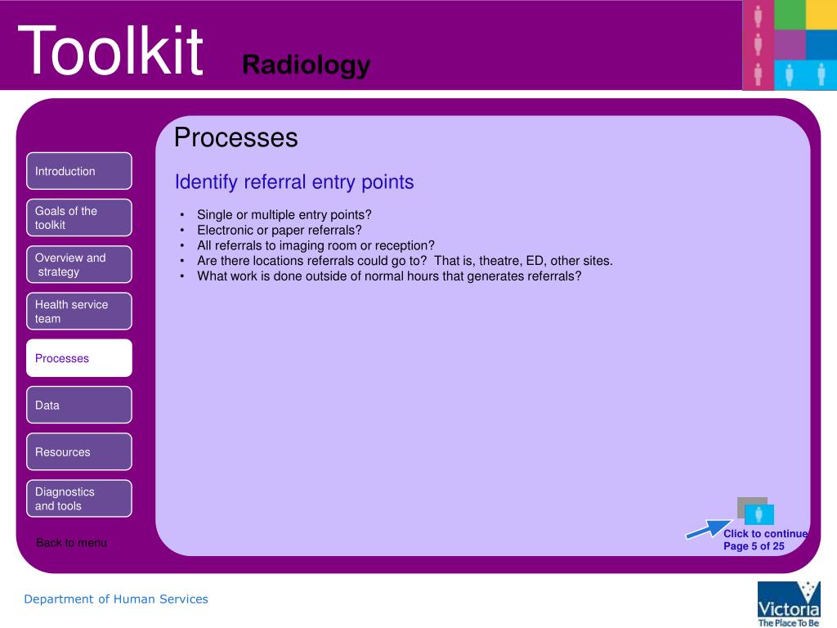The height and width of the screenshot is (628, 837).
Task: Click 'All referrals to imaging room' bullet
Action: point(316,245)
